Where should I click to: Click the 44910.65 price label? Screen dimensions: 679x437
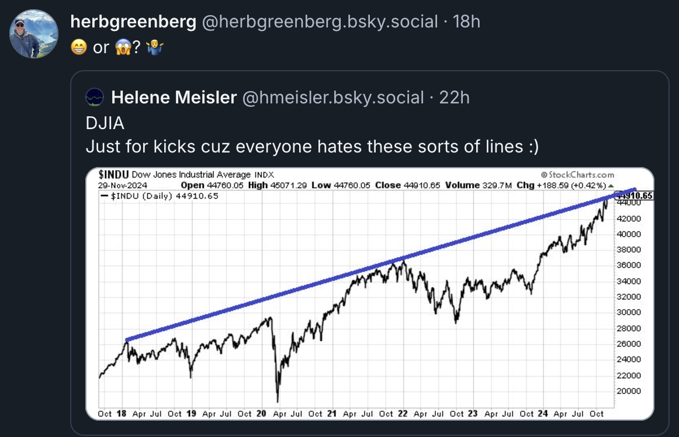[633, 196]
